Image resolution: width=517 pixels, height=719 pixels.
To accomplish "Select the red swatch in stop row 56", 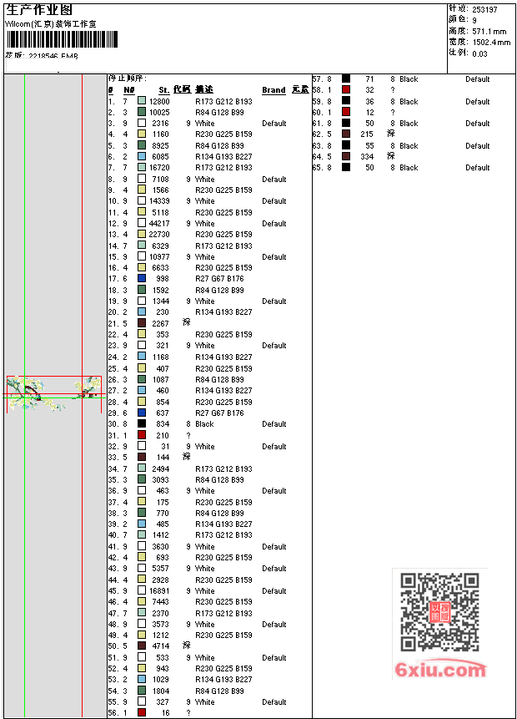I will click(x=142, y=712).
